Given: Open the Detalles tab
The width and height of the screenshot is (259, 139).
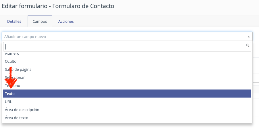Looking at the screenshot, I should point(14,22).
